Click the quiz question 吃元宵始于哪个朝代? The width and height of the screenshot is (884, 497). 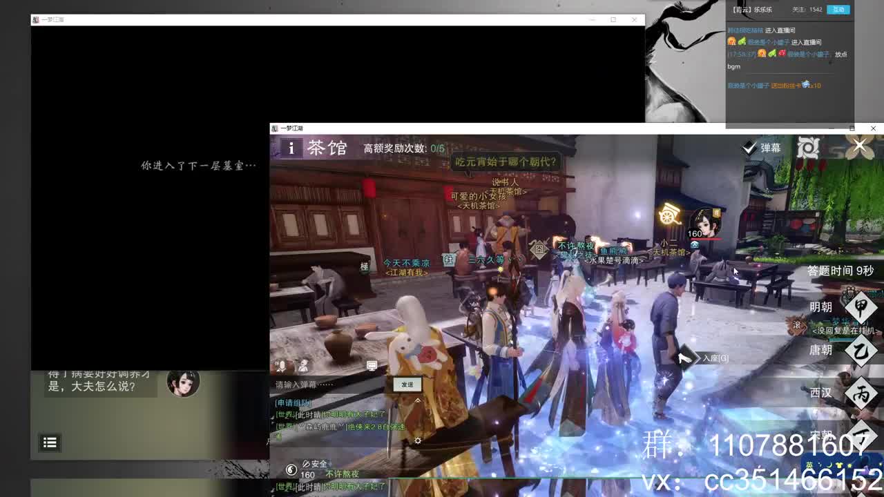(506, 162)
